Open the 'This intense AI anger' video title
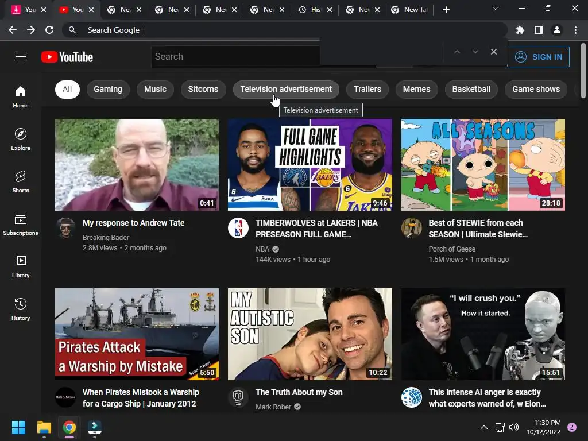 point(487,398)
